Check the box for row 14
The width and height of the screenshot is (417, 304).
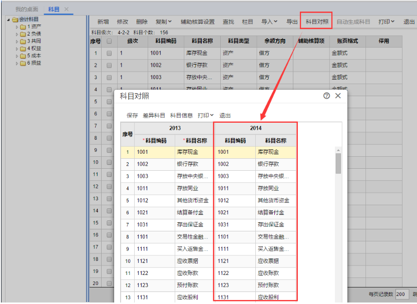pyautogui.click(x=109, y=211)
